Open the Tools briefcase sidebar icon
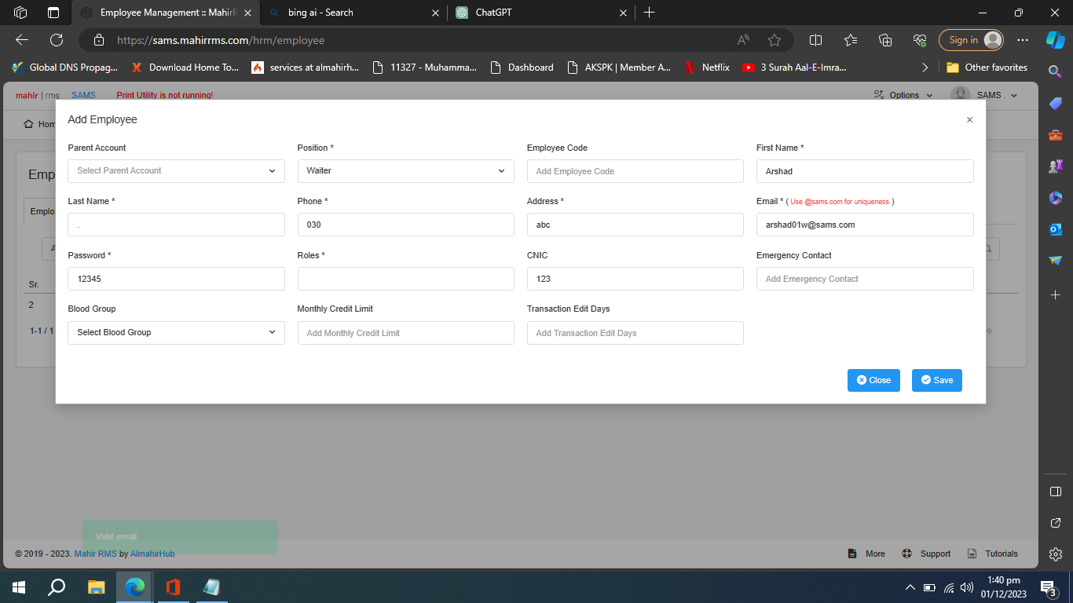 (x=1056, y=135)
